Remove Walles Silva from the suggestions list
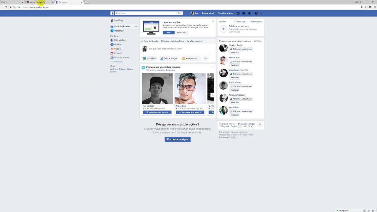This screenshot has height=212, width=377. coord(235,65)
